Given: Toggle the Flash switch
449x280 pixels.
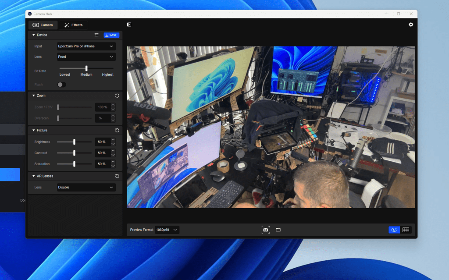Looking at the screenshot, I should point(61,85).
